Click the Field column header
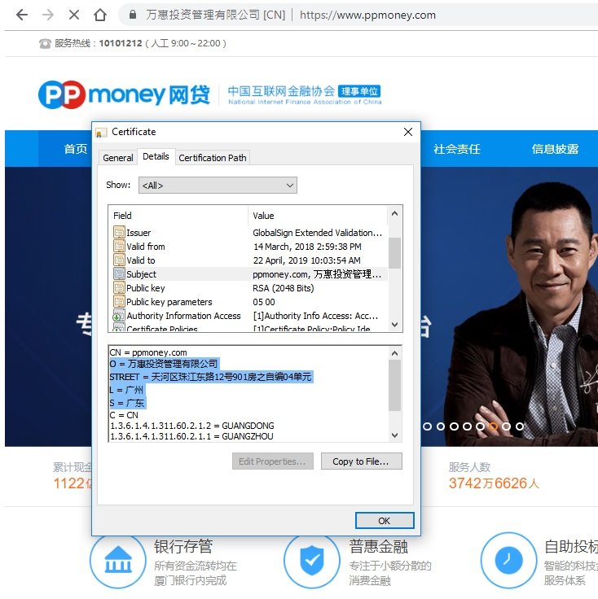This screenshot has width=598, height=599. [122, 216]
